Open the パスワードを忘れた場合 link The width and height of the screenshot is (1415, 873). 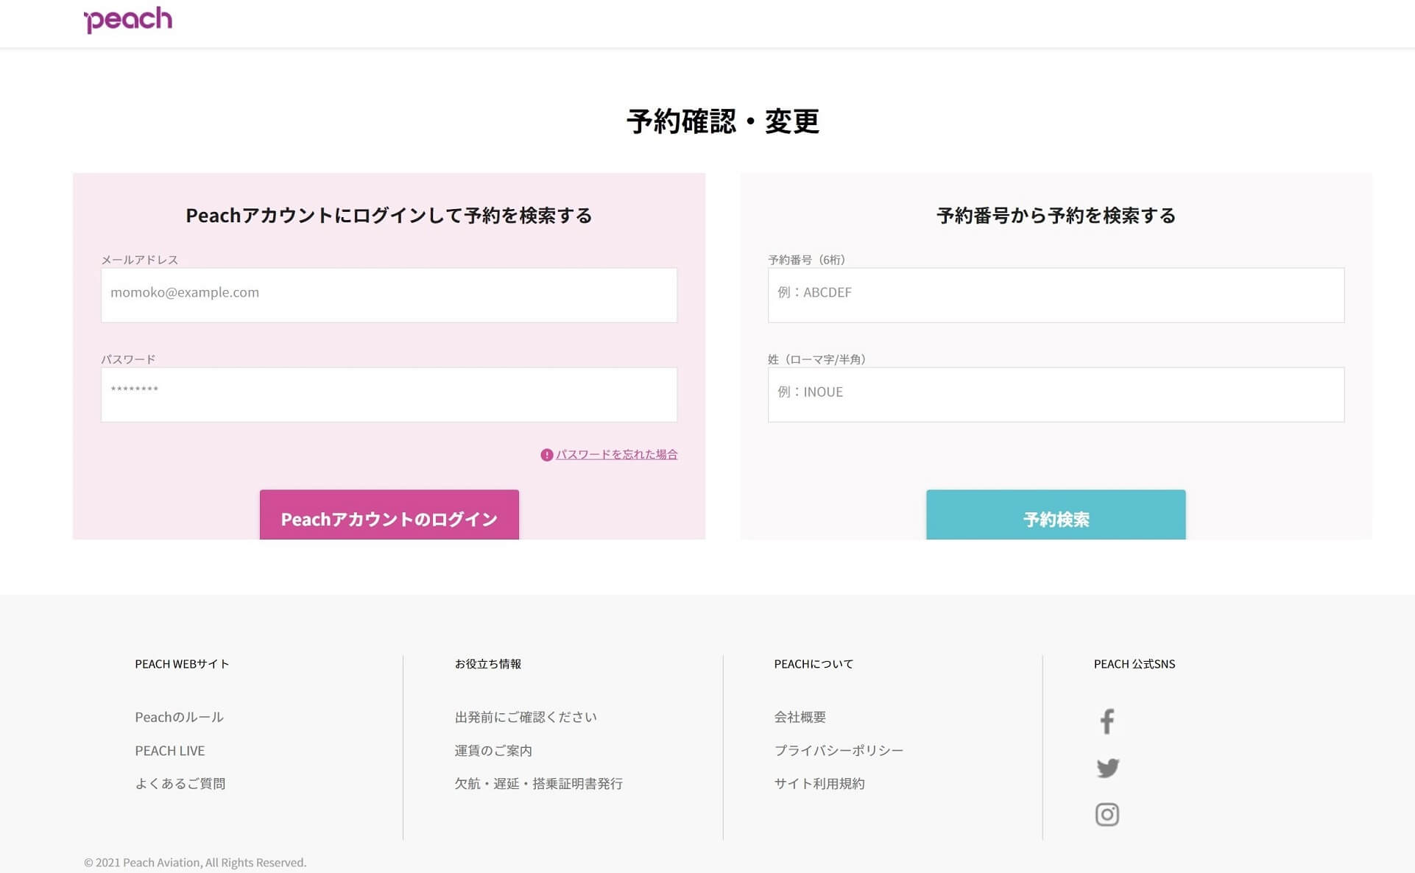tap(616, 454)
